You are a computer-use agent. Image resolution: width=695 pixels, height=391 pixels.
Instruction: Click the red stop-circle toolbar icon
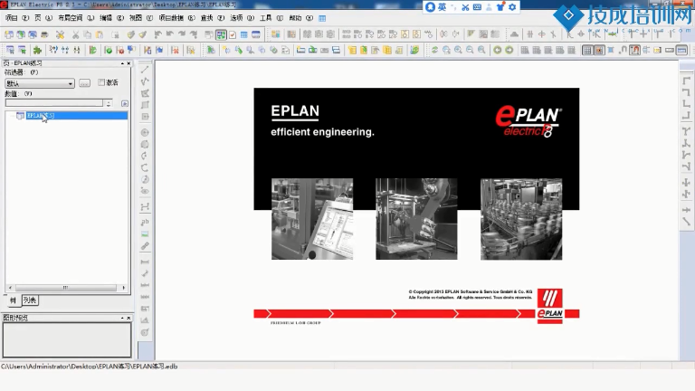click(119, 50)
